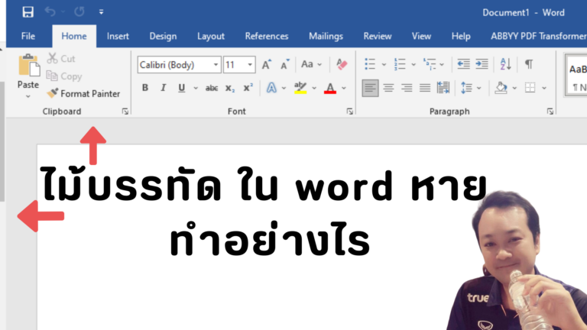
Task: Switch to the Review tab
Action: [378, 36]
